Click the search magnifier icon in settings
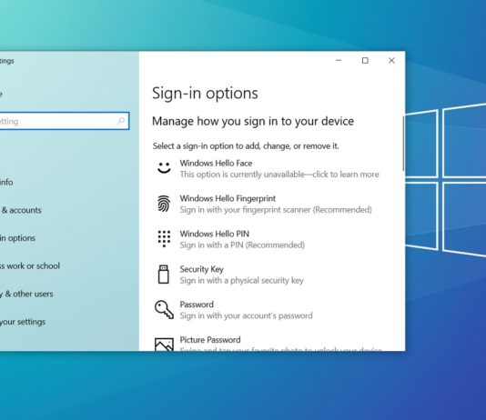Viewport: 486px width, 420px height. point(121,120)
